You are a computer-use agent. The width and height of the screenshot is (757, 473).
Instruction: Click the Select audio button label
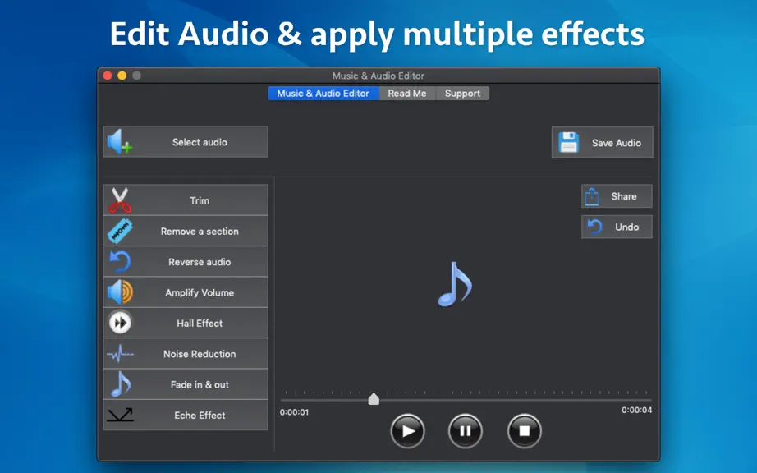pos(200,142)
